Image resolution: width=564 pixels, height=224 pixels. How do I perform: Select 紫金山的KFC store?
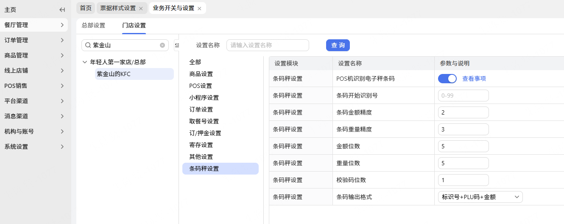[x=114, y=74]
